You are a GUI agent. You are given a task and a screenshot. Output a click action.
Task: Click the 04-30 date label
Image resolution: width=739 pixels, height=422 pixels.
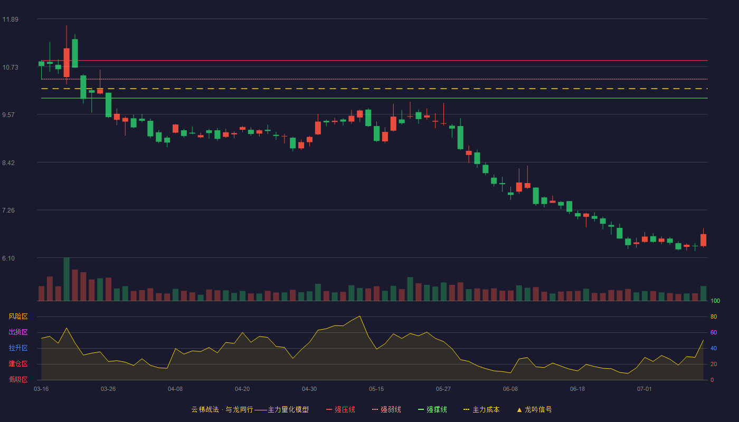click(x=309, y=389)
